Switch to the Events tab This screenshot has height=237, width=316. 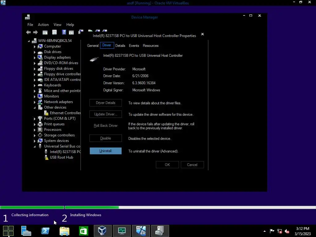pyautogui.click(x=134, y=46)
